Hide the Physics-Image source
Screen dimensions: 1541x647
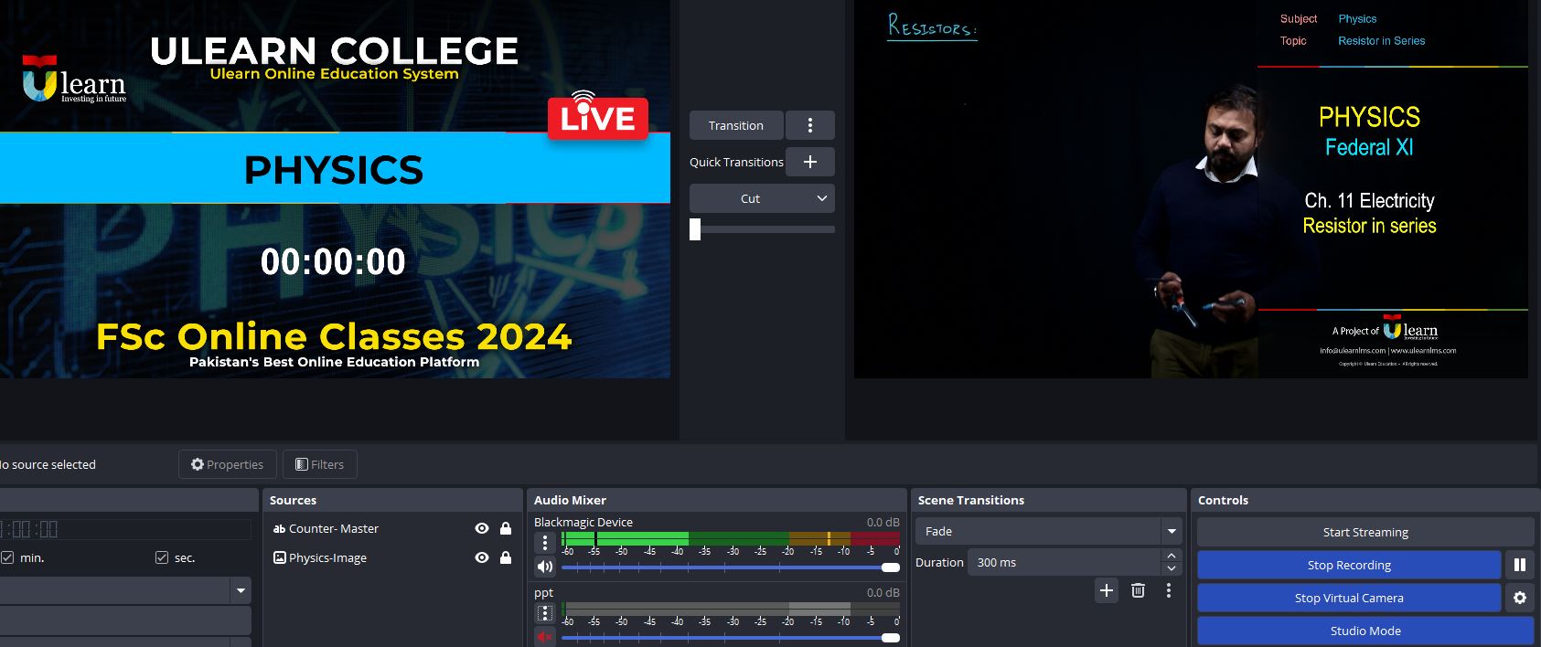482,557
